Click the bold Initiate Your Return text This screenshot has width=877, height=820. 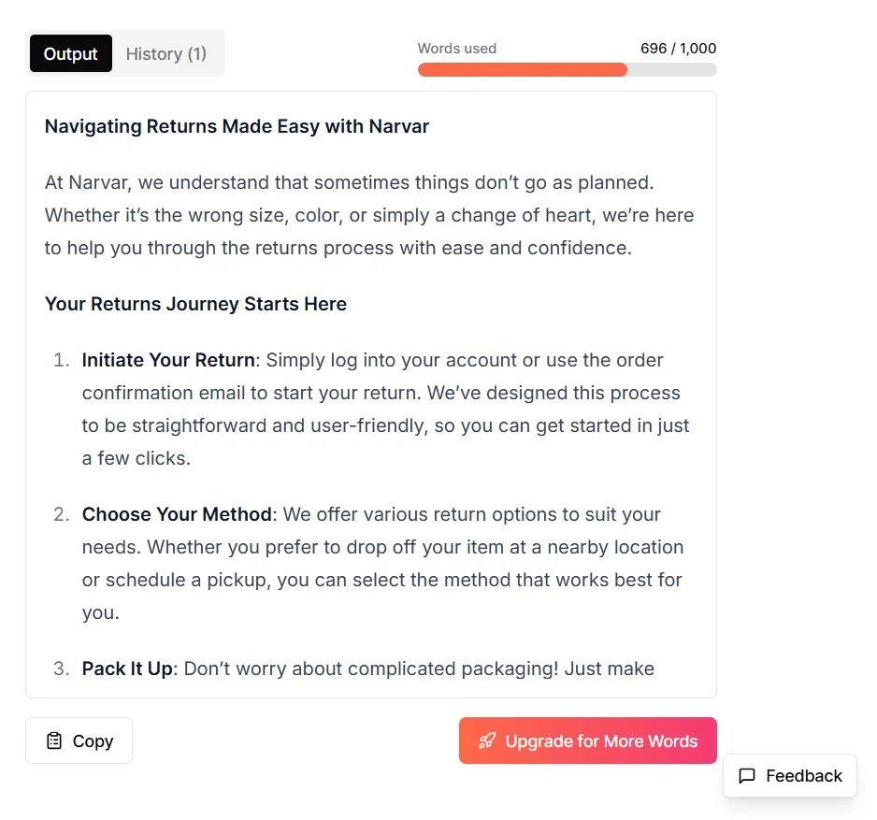168,360
